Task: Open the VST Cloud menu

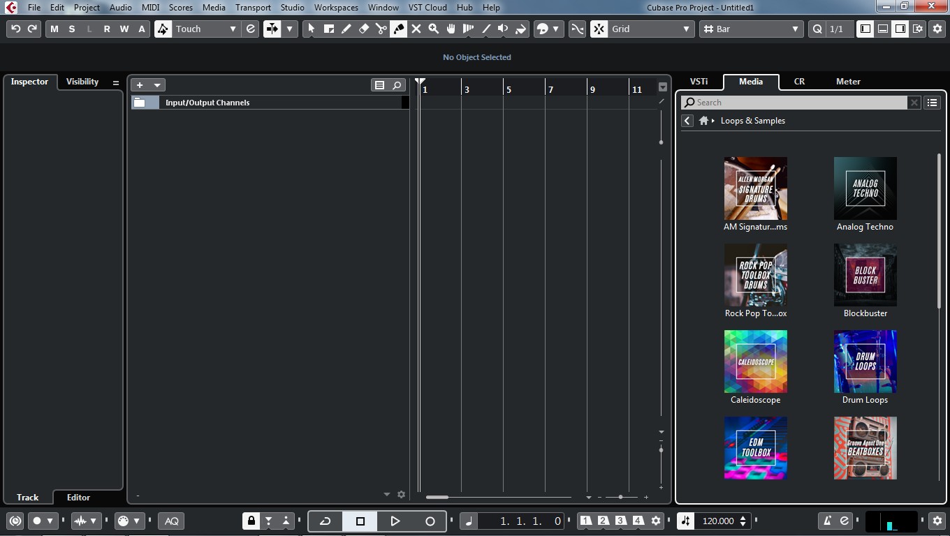Action: click(x=427, y=8)
